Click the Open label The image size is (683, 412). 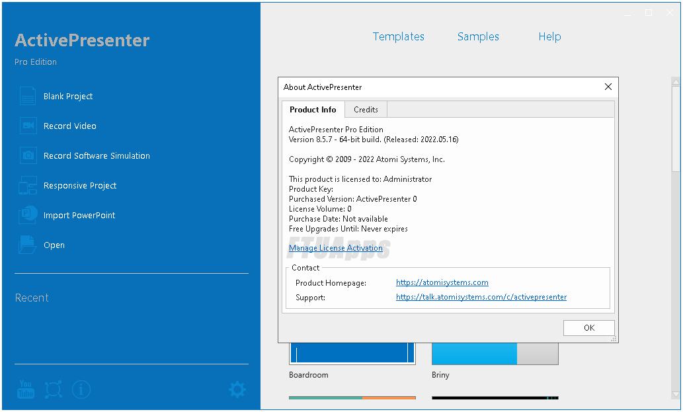pyautogui.click(x=54, y=245)
